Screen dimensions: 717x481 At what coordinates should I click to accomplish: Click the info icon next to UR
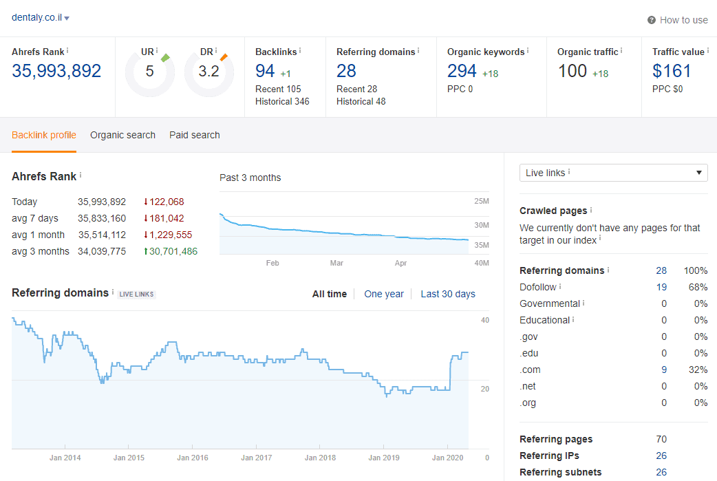coord(157,51)
